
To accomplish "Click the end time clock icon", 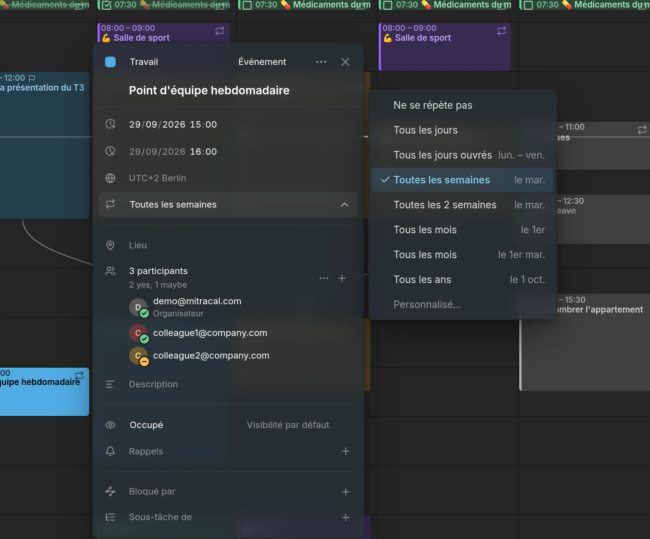I will [110, 151].
